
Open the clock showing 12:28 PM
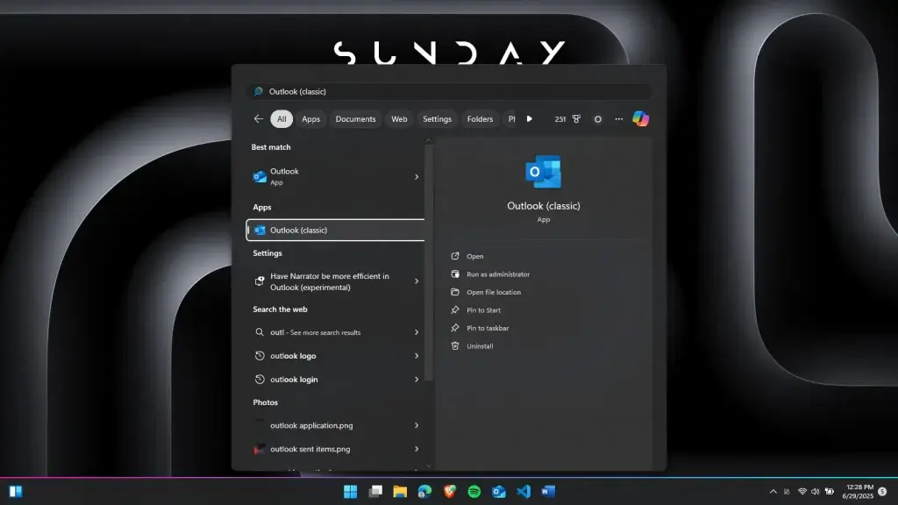858,491
